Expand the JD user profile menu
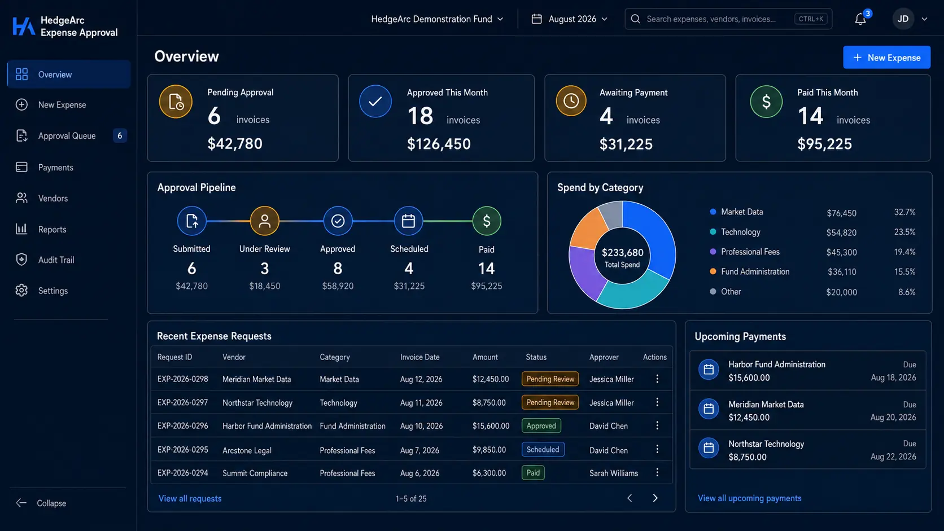The height and width of the screenshot is (531, 944). [910, 19]
